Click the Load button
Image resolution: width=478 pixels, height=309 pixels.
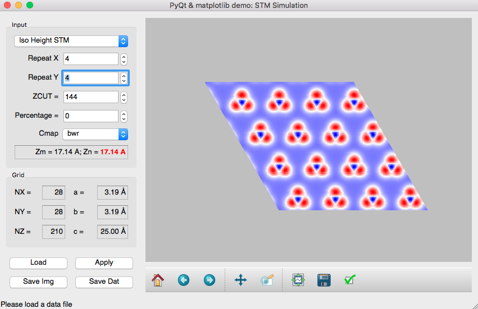[x=38, y=262]
